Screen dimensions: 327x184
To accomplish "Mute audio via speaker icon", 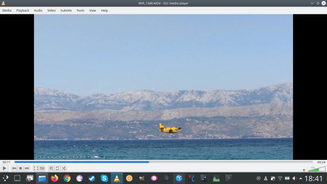I will point(305,170).
